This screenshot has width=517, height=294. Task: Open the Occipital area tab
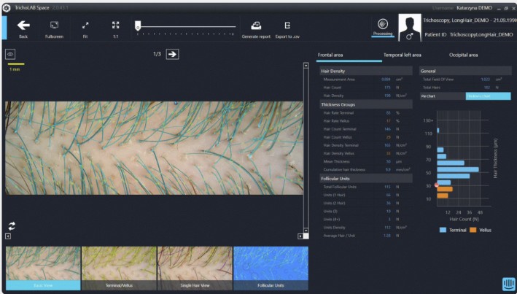(463, 55)
